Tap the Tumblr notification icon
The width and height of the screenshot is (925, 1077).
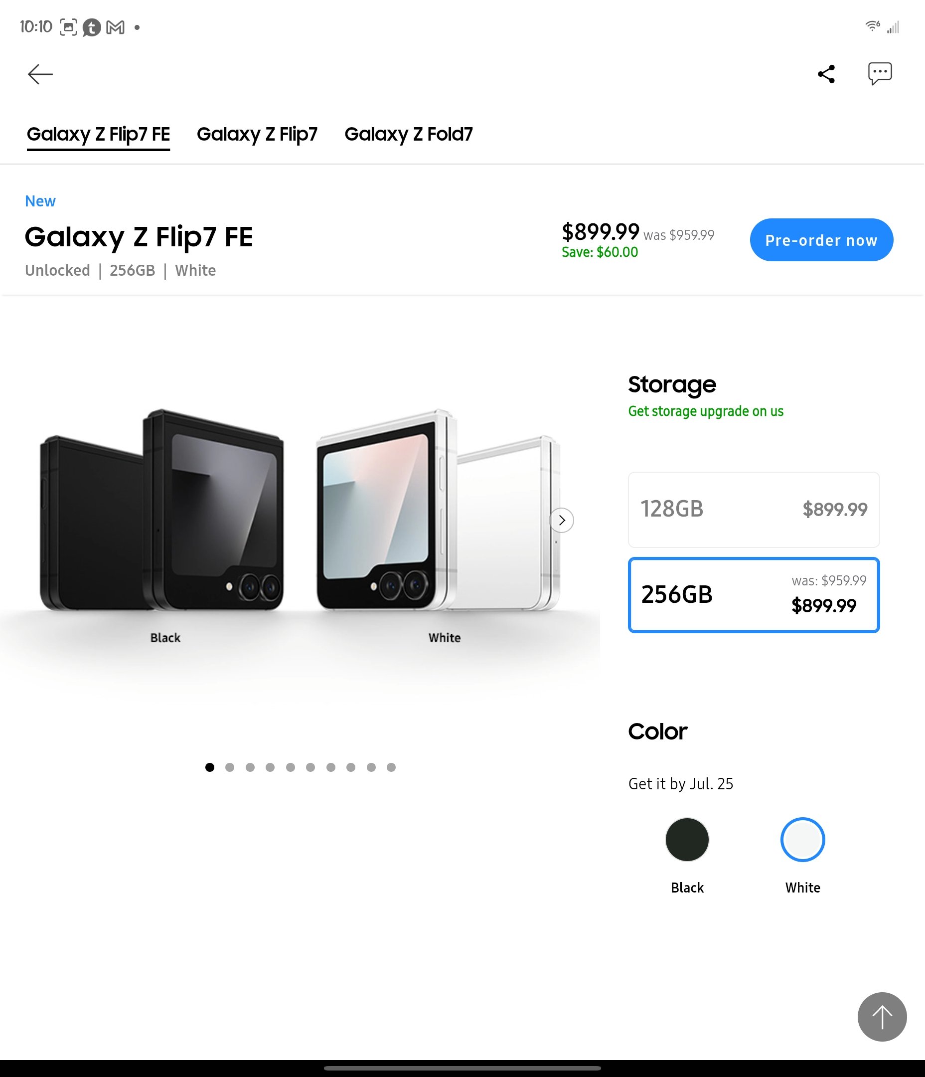click(92, 27)
